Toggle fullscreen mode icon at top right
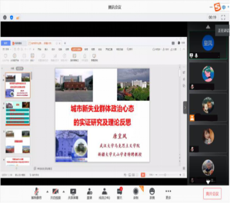230x203 pixels. [223, 17]
